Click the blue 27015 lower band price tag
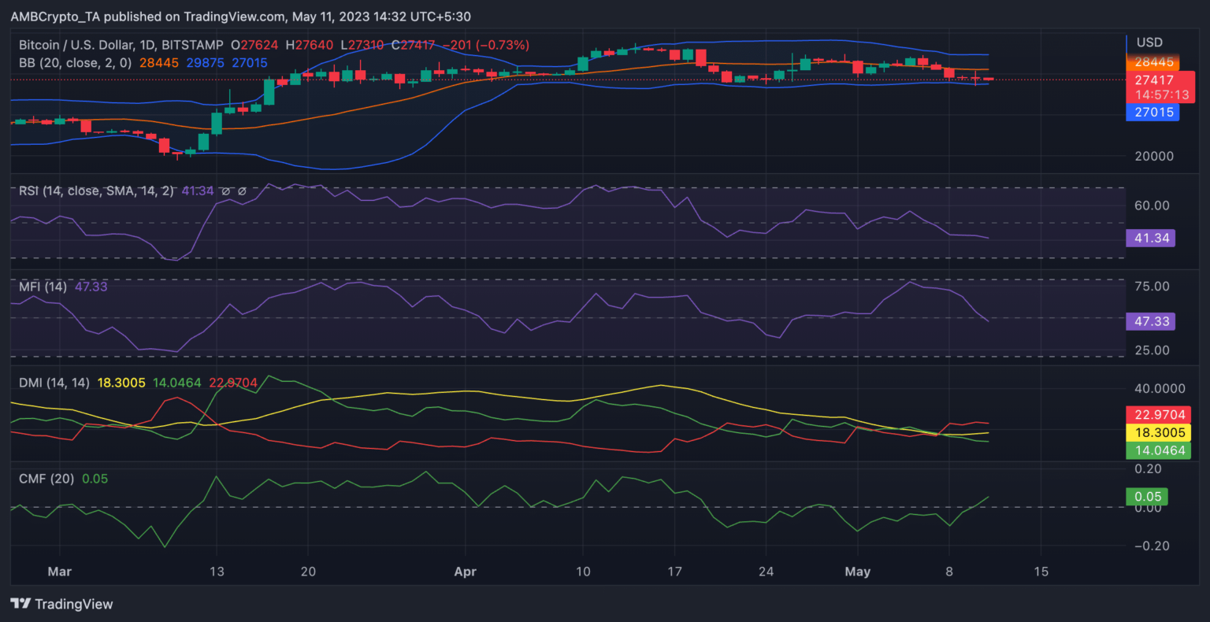The height and width of the screenshot is (622, 1210). (1154, 113)
